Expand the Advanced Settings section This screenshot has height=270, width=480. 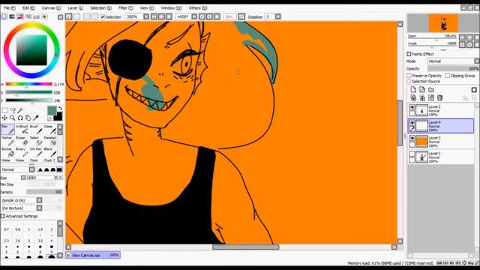click(x=3, y=216)
